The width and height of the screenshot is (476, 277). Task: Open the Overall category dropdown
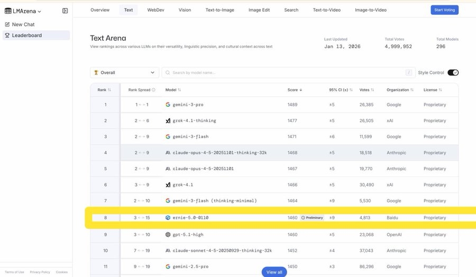(x=124, y=72)
